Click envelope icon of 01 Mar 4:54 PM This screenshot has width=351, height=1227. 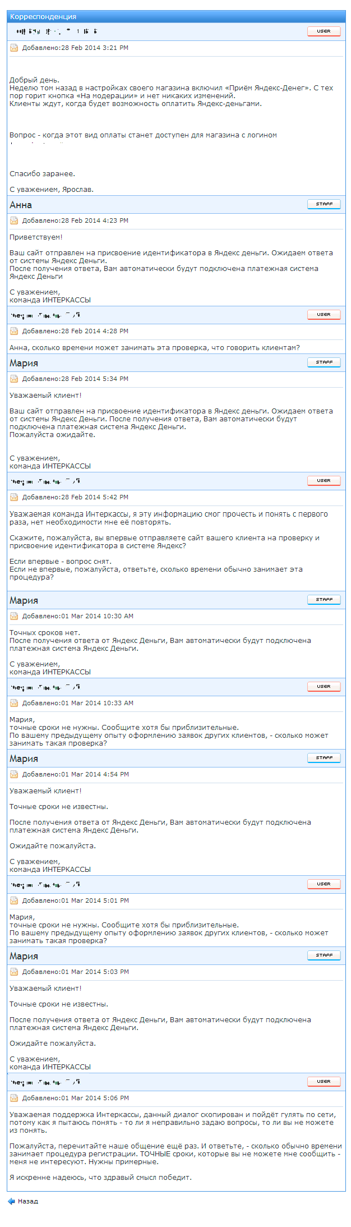(14, 774)
